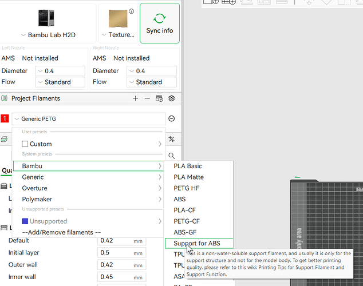The width and height of the screenshot is (363, 286).
Task: Open the Bambu Lab H2D printer selector
Action: point(48,23)
